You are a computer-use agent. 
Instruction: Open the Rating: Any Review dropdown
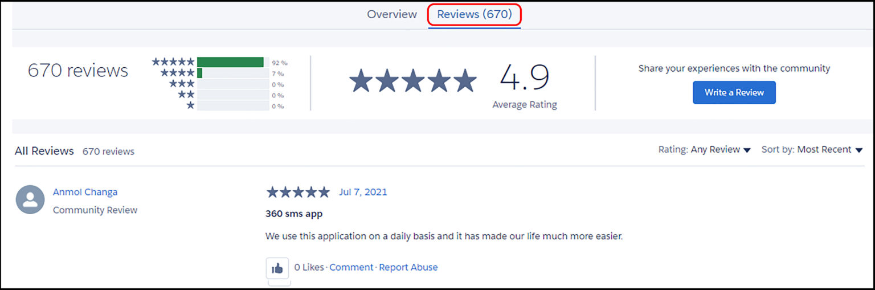point(705,150)
